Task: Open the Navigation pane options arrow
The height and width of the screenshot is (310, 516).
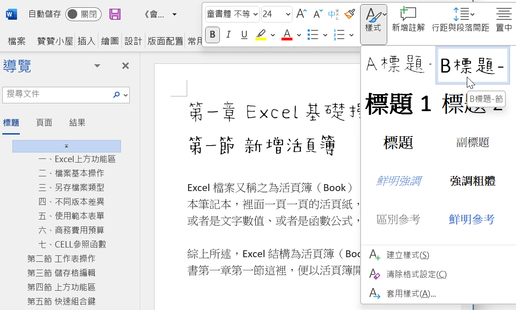Action: coord(97,66)
